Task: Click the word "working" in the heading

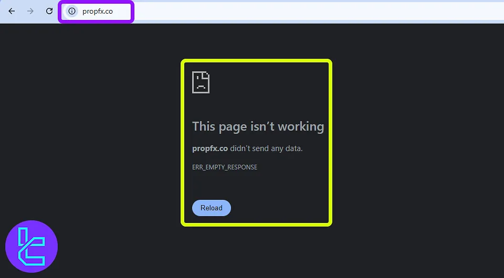Action: tap(301, 126)
